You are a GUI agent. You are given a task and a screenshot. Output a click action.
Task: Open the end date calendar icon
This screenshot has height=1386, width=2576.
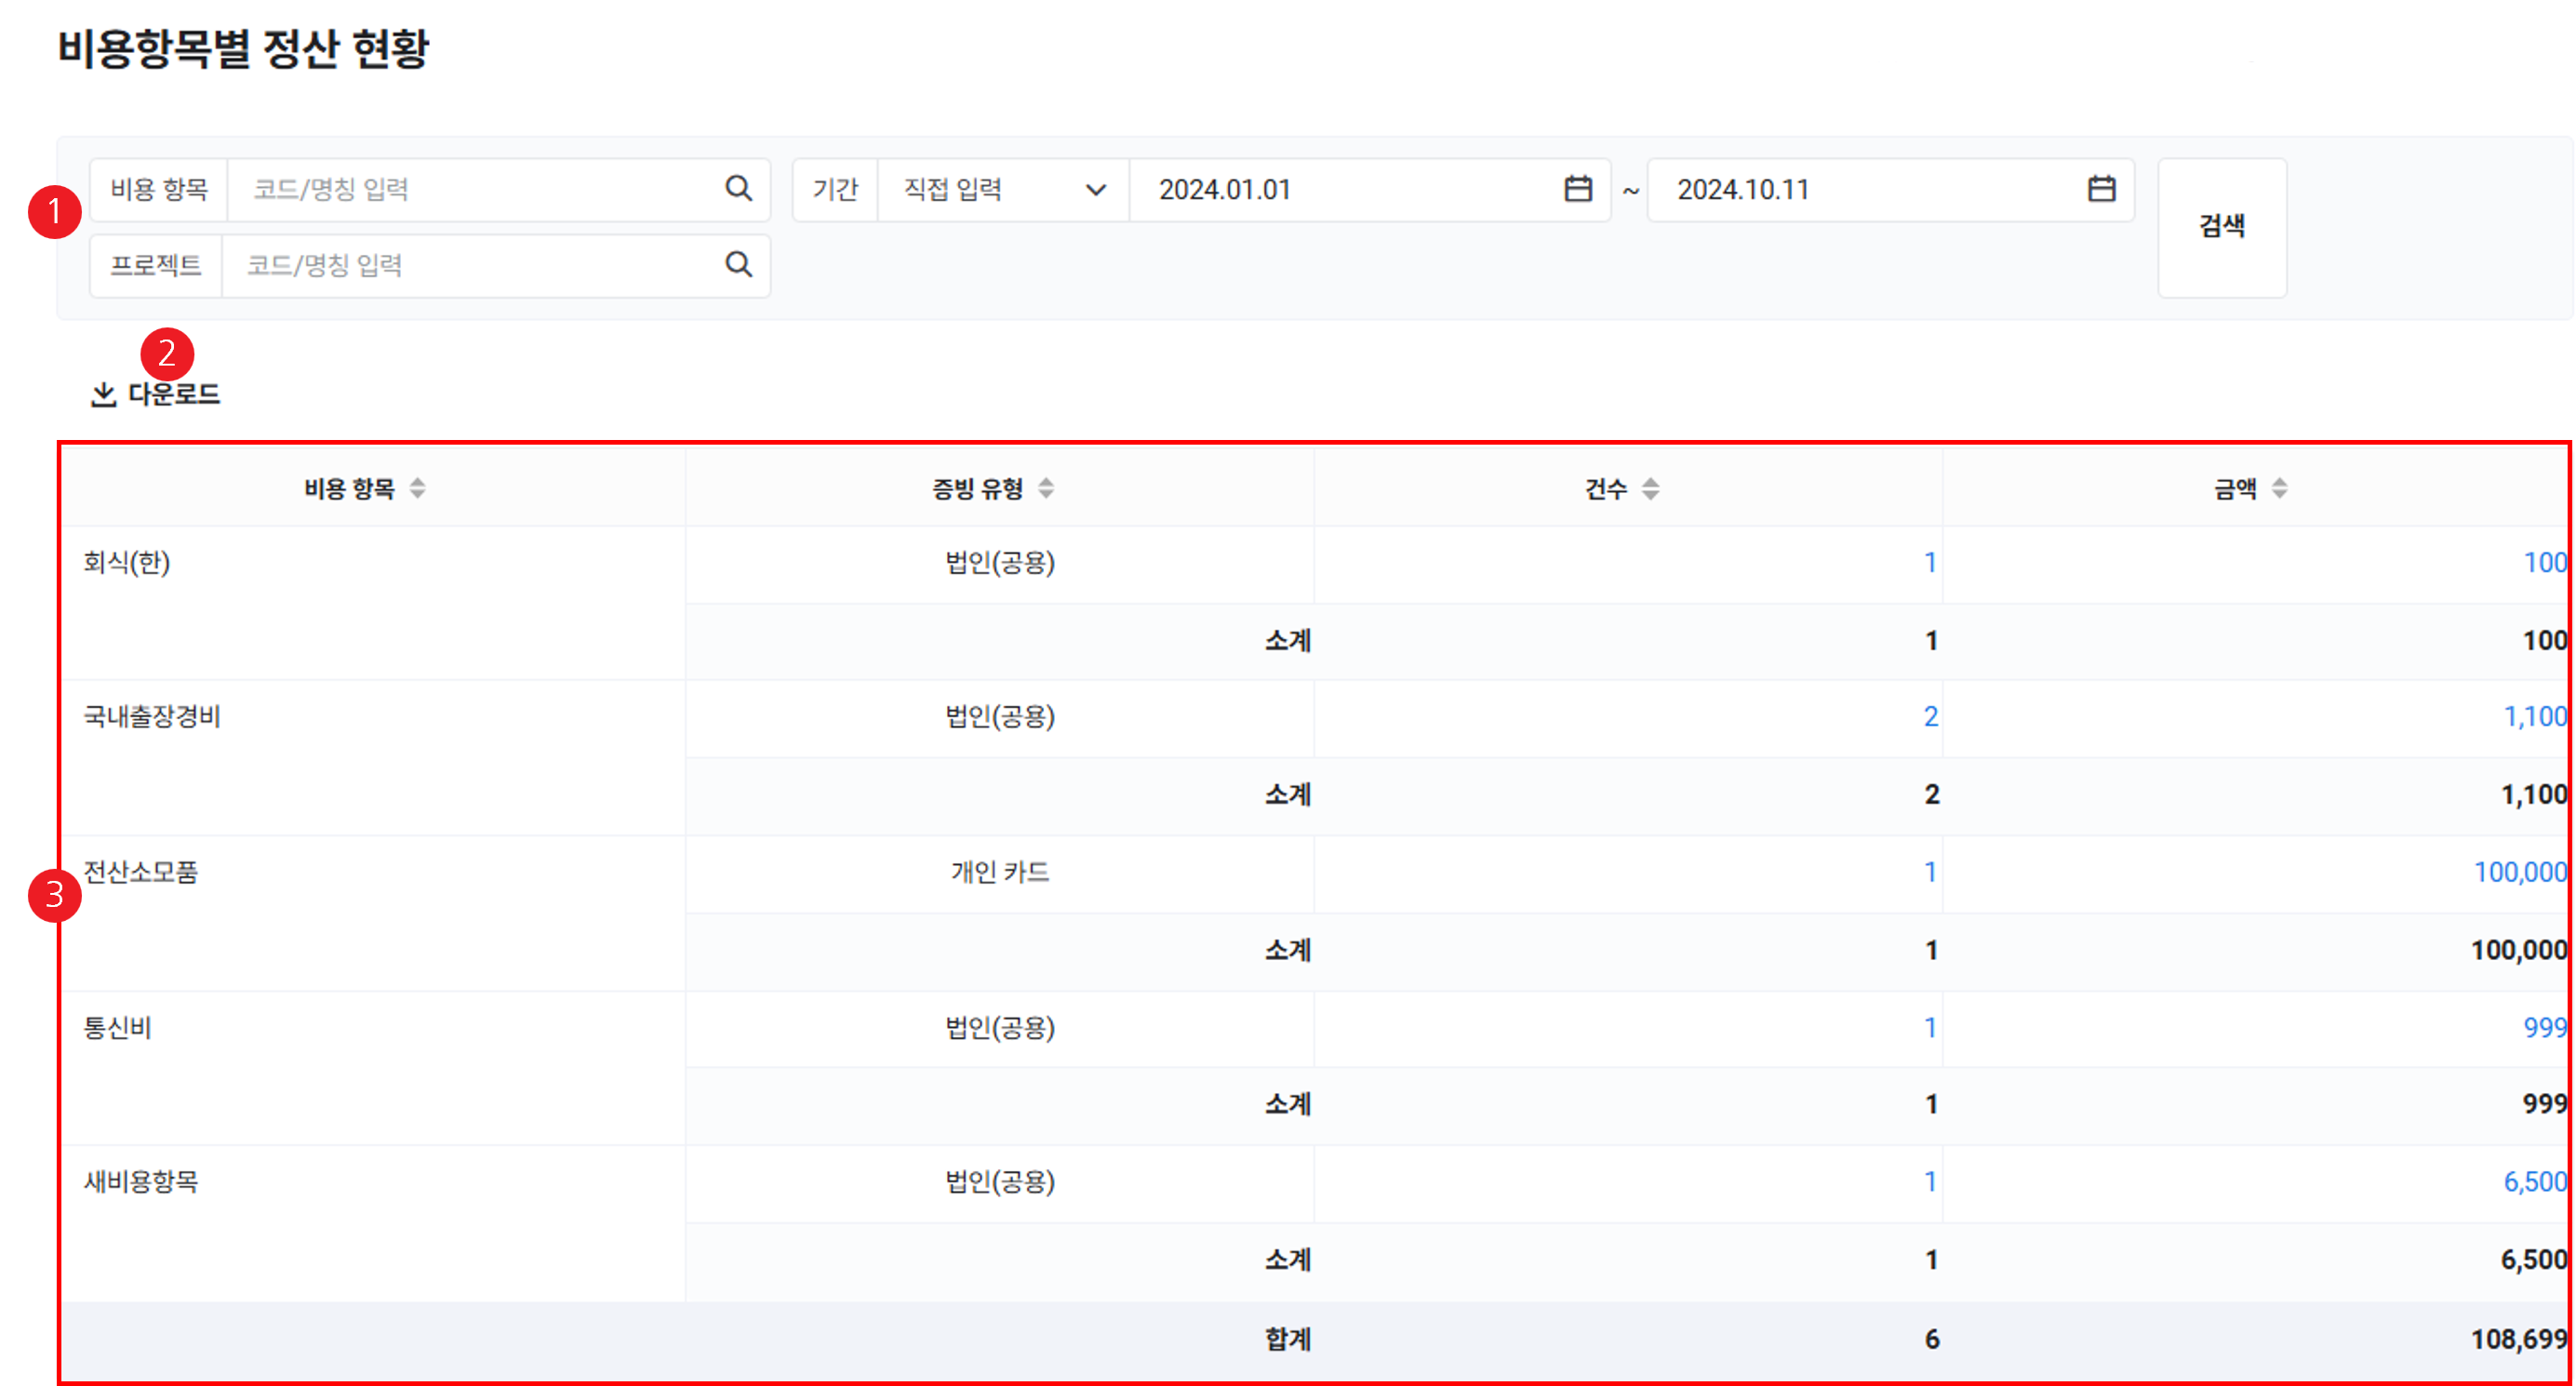click(2101, 188)
